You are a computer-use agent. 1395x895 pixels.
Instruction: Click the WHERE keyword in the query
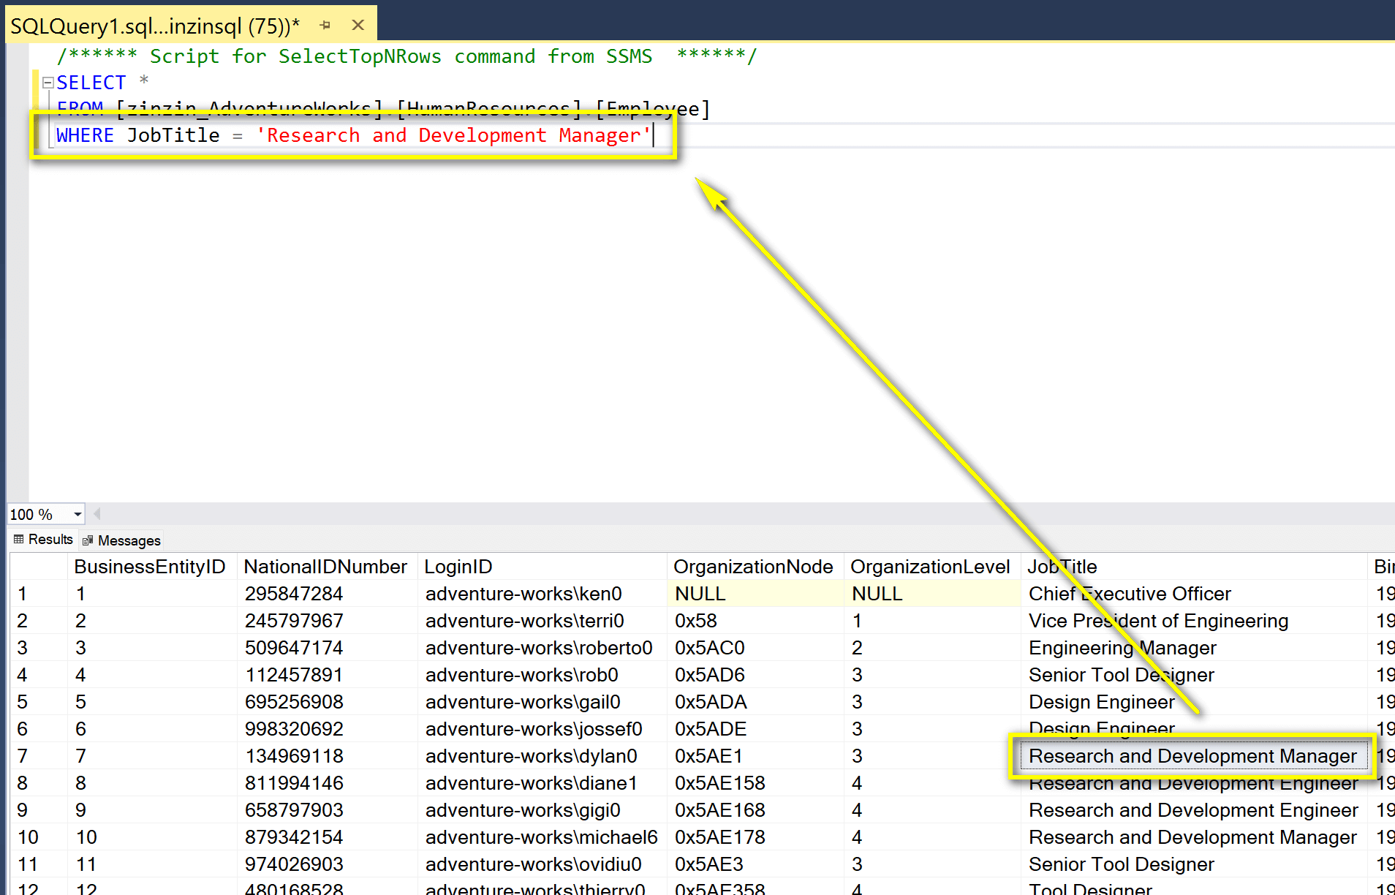pyautogui.click(x=85, y=135)
